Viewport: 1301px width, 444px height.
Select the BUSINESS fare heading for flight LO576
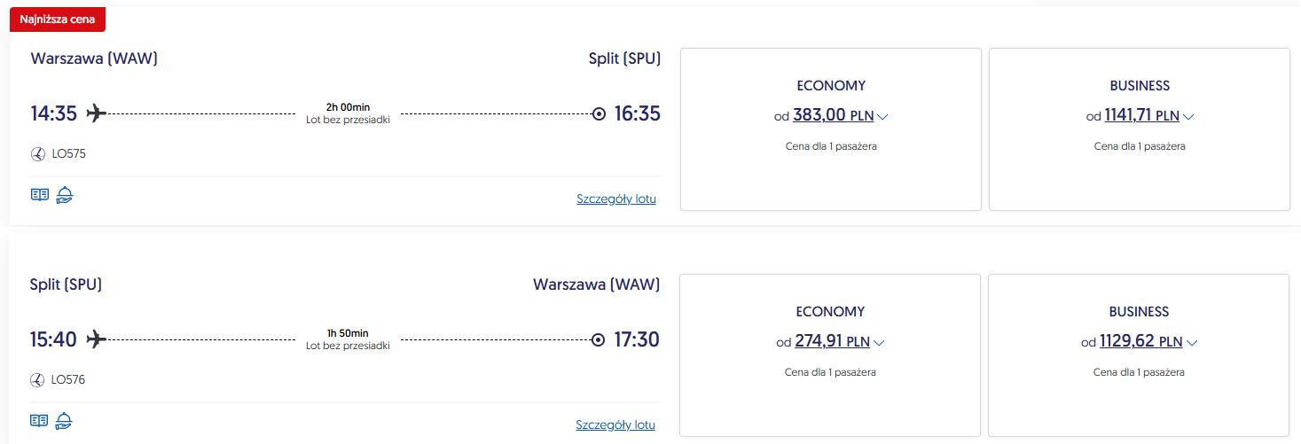(x=1139, y=312)
